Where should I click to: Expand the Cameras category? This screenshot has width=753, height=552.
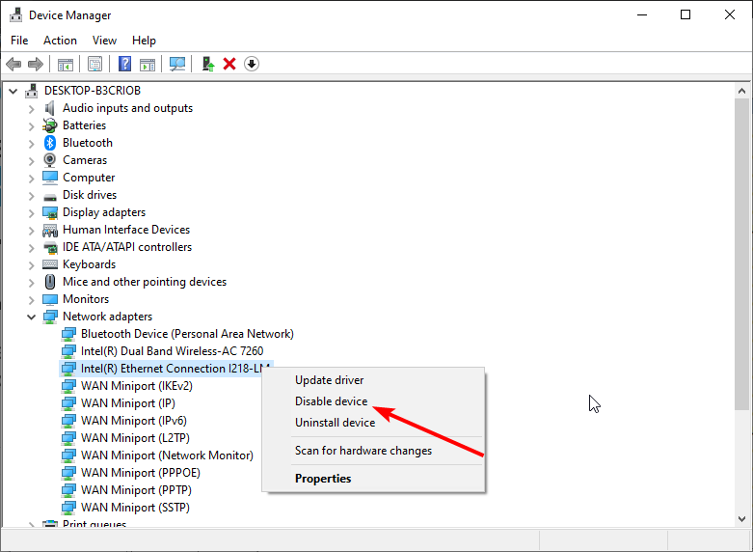[31, 160]
